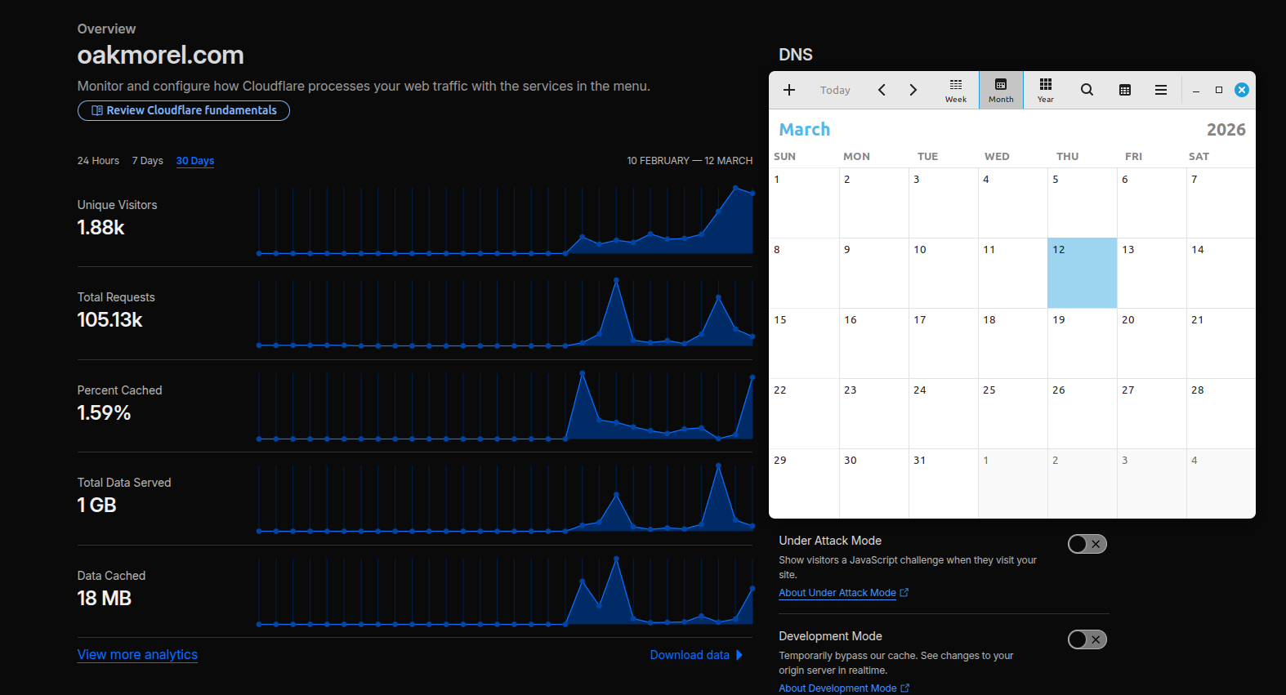Go to the previous month in calendar
1286x695 pixels.
click(882, 90)
